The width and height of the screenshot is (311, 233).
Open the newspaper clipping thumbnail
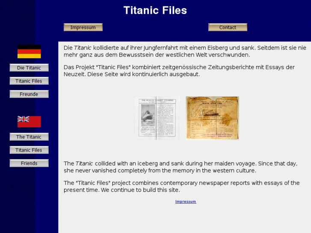[157, 118]
